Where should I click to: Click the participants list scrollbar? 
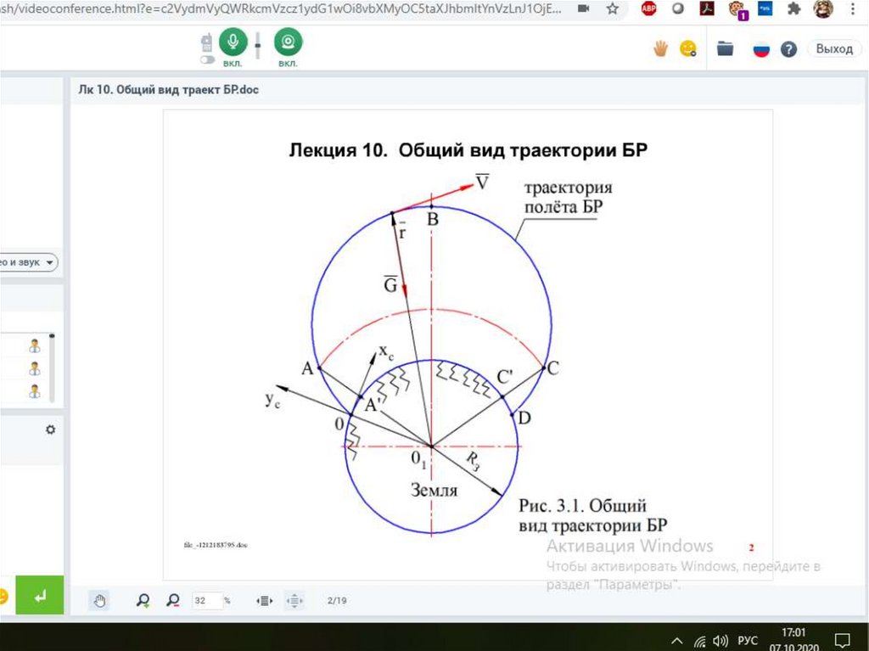click(x=52, y=368)
